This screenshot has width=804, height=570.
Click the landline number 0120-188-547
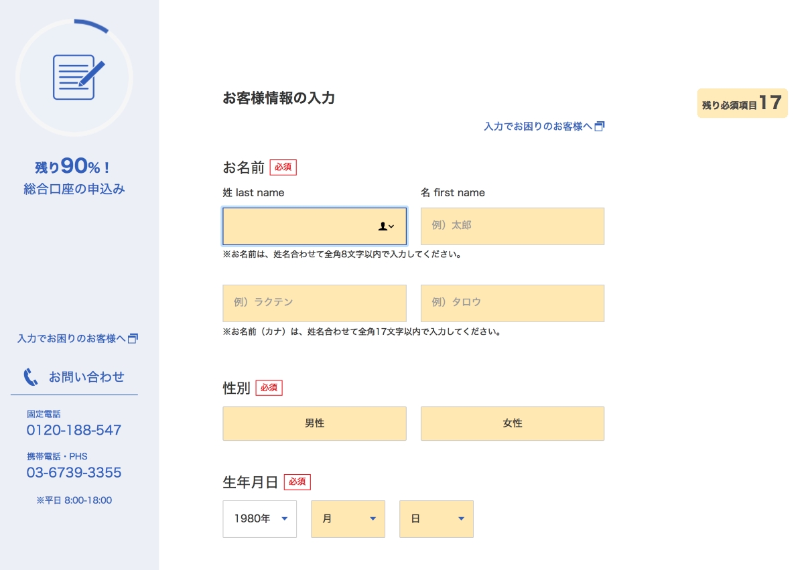coord(74,430)
